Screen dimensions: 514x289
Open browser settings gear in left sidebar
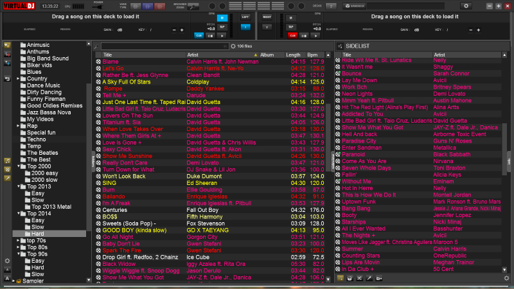(7, 261)
